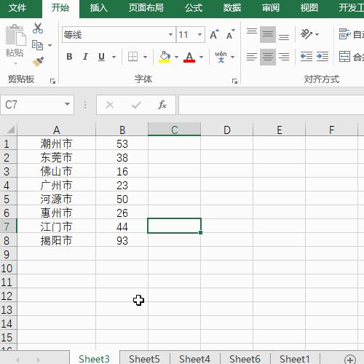Viewport: 364px width, 364px height.
Task: Switch to the 审阅 tab
Action: click(x=271, y=8)
